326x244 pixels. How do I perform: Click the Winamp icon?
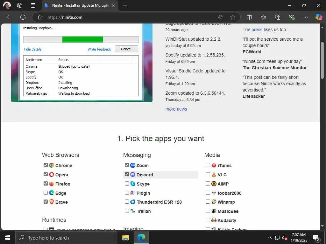(214, 202)
